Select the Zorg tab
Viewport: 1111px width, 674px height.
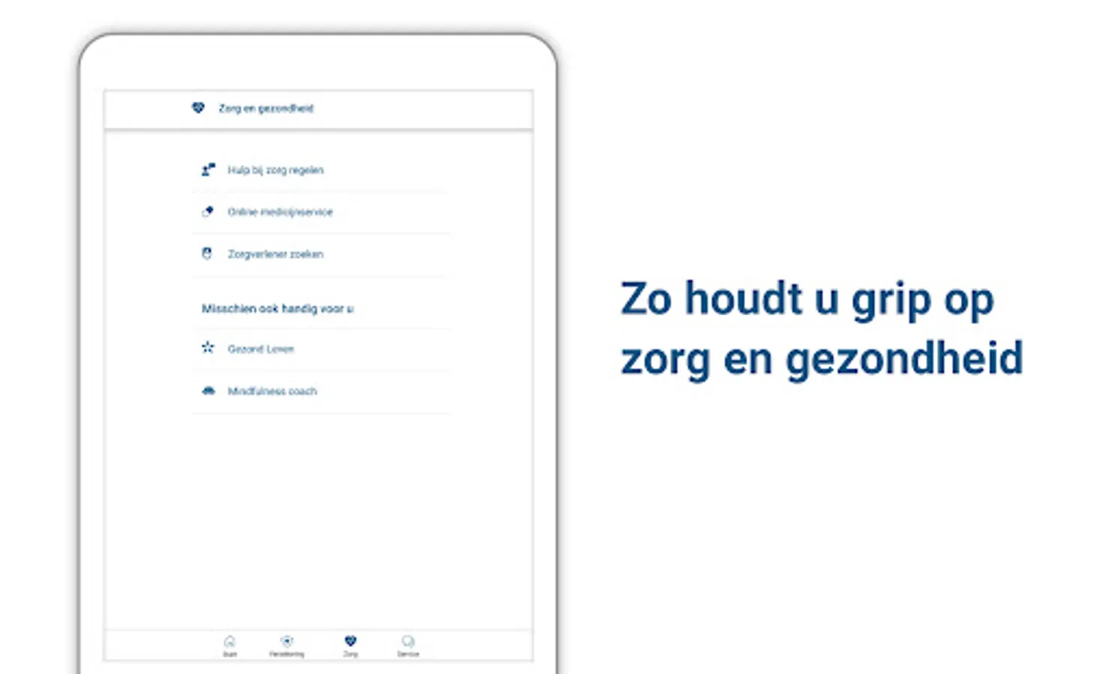(x=350, y=646)
